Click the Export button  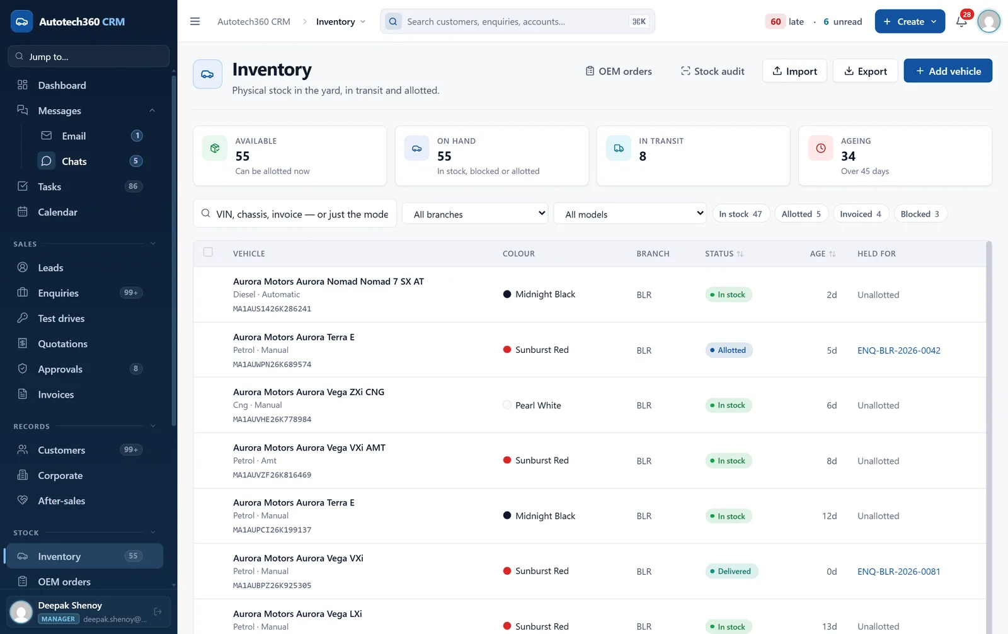(x=865, y=71)
